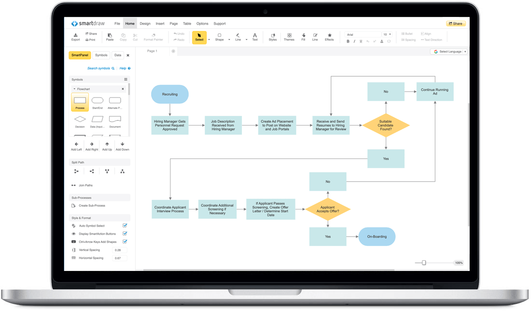Click the Add Up arrow
Screen dimensions: 531x313
pos(107,146)
